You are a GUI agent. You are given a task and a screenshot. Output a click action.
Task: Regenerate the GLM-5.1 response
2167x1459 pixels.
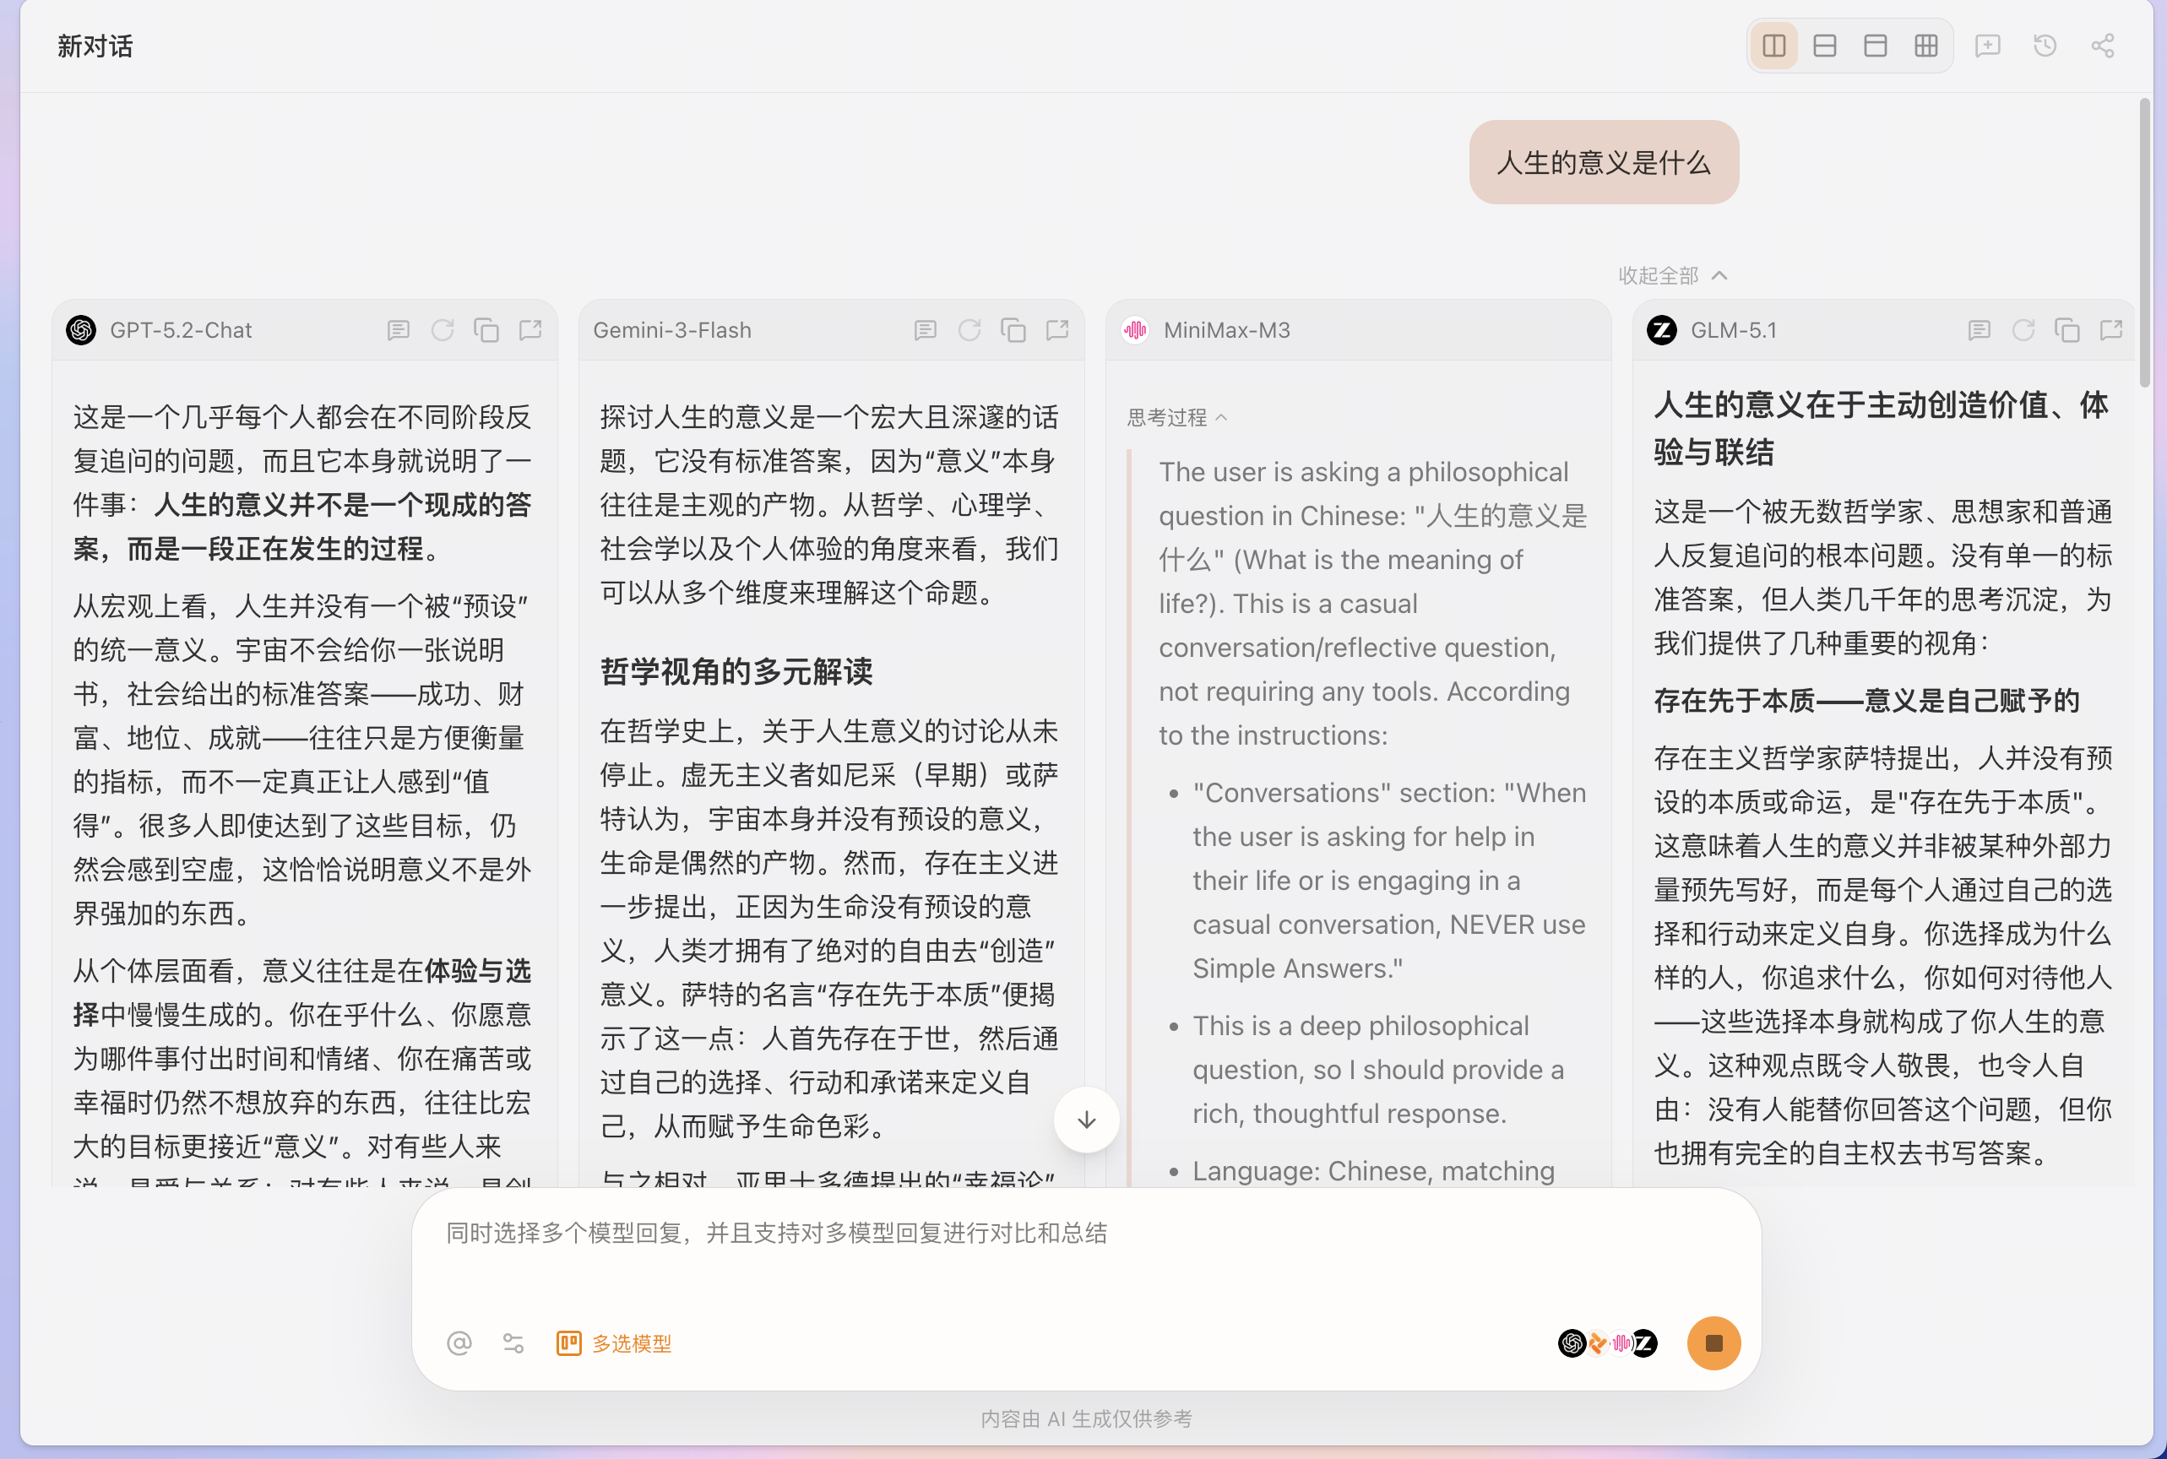pyautogui.click(x=2023, y=330)
